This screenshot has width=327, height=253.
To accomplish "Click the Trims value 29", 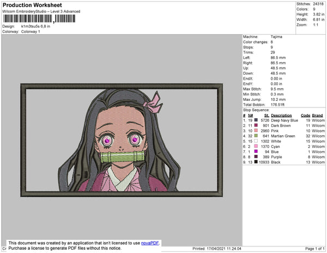I will click(273, 52).
